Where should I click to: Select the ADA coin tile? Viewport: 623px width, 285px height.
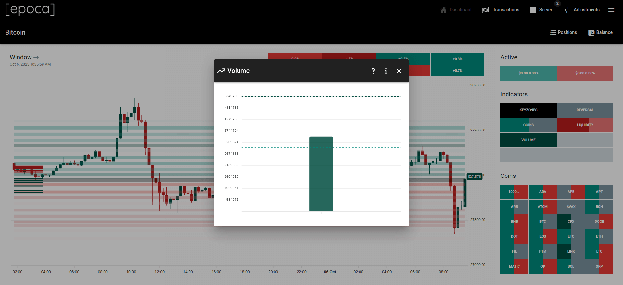[x=543, y=192]
